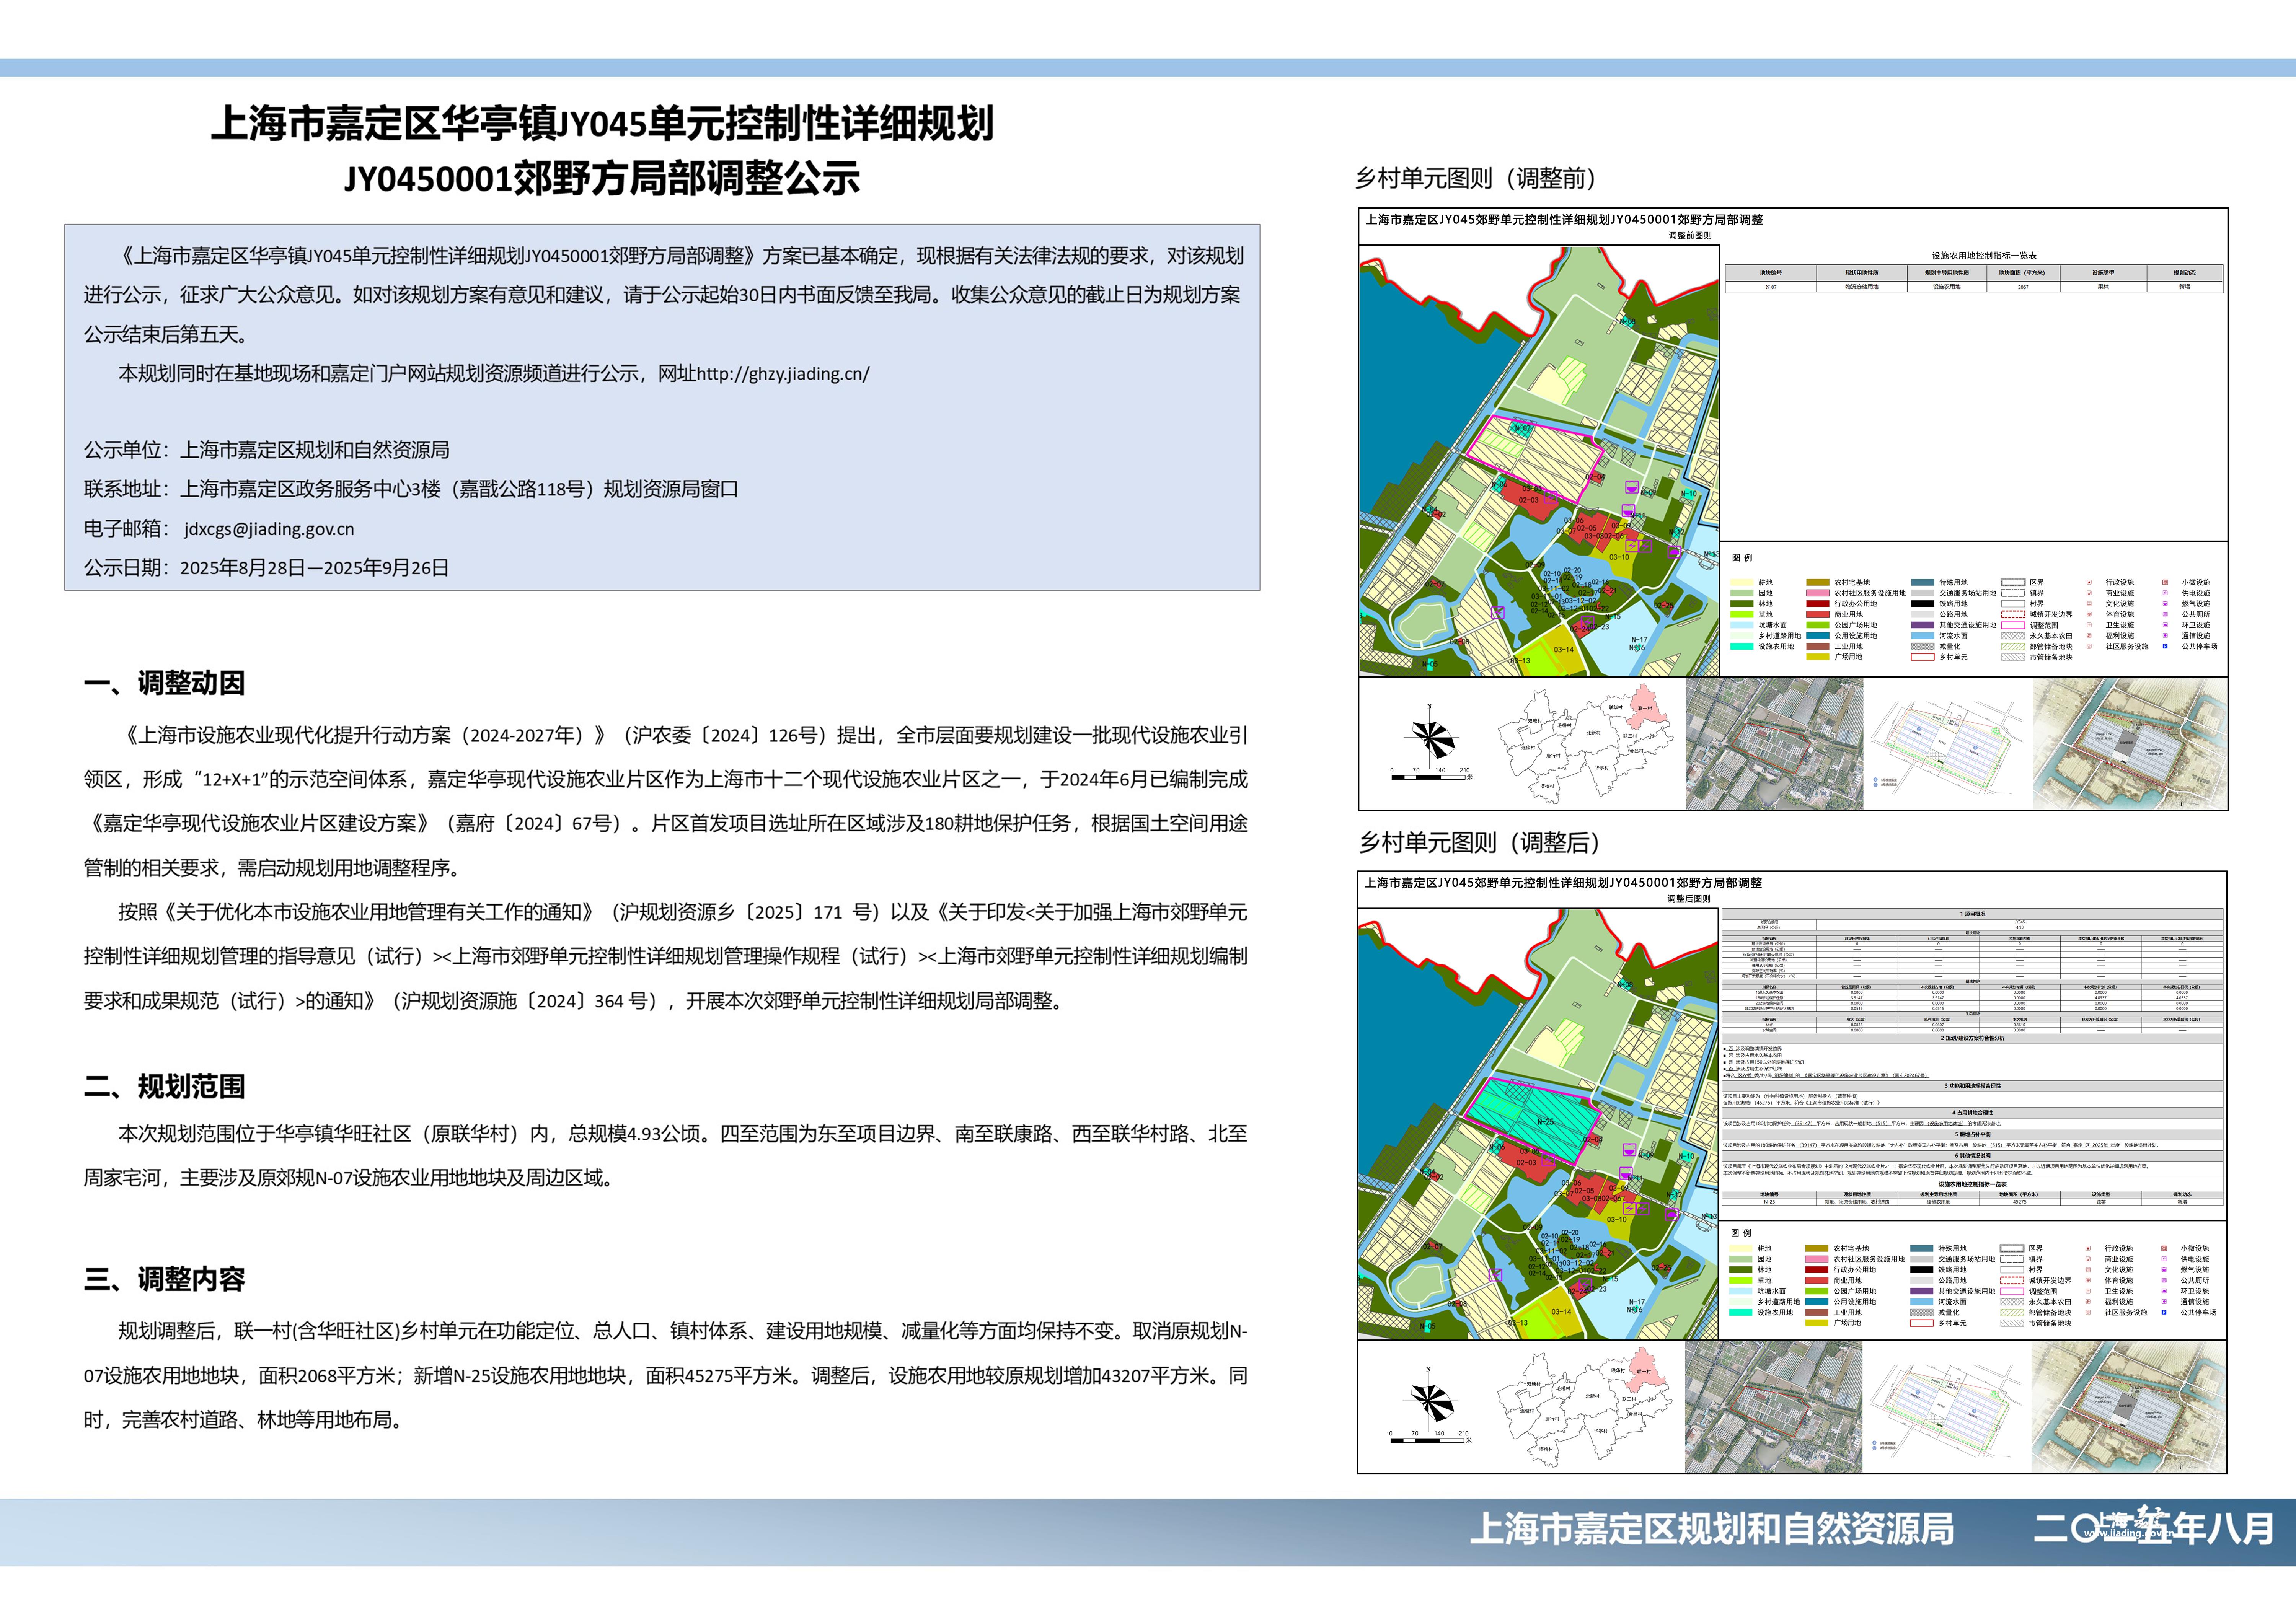Click 环卫设施 icon in 调整前 legend
The image size is (2296, 1621).
[2165, 625]
